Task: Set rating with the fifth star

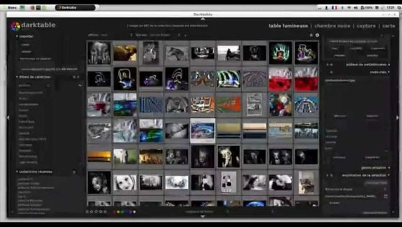Action: pyautogui.click(x=105, y=212)
